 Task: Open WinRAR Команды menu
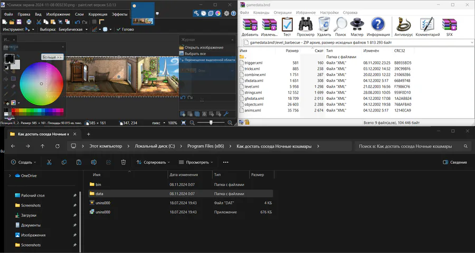[x=261, y=13]
